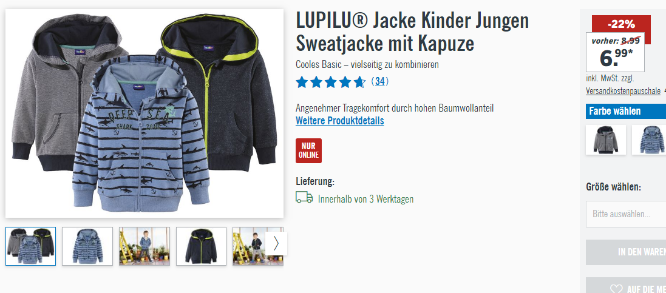This screenshot has width=666, height=293.
Task: Select the boy with ladder thumbnail
Action: [x=144, y=246]
